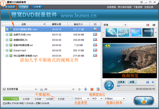Clear the whole list icon
Image resolution: width=159 pixels, height=109 pixels.
98,89
